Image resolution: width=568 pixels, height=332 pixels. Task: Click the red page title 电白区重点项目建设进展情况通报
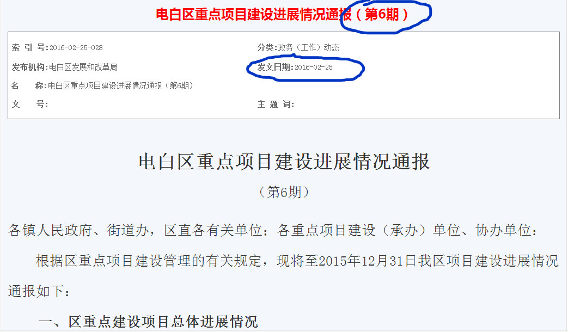(x=254, y=15)
